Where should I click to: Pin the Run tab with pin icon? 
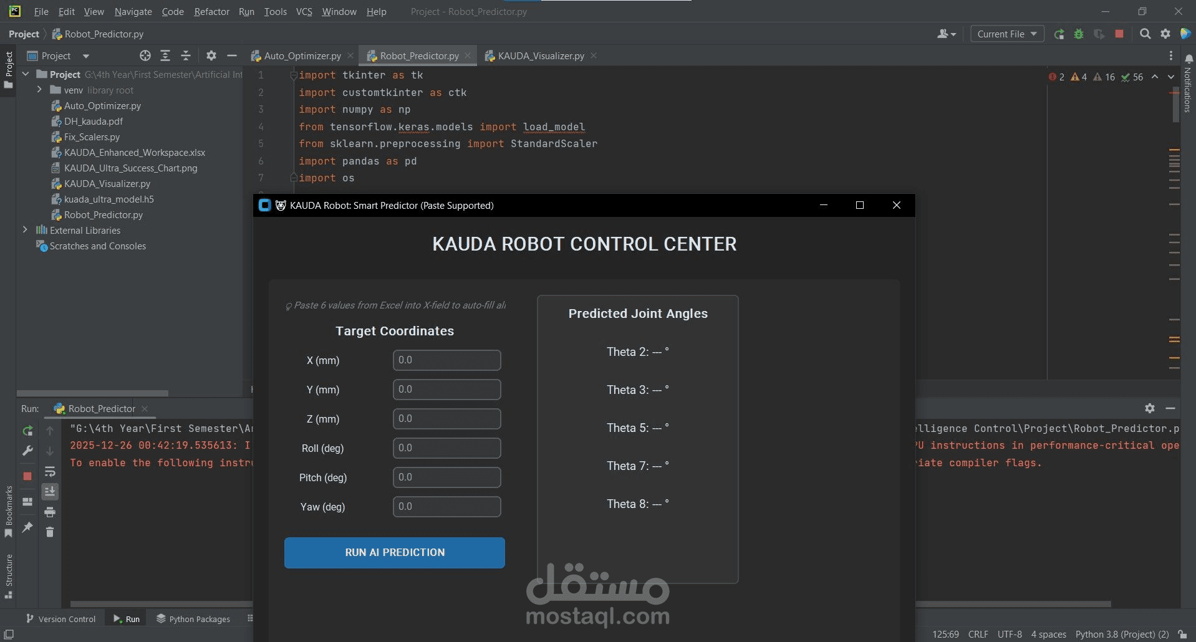27,527
